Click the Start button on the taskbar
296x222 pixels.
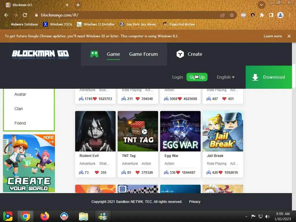click(x=8, y=216)
